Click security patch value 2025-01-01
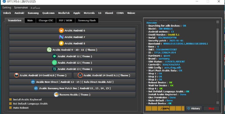Screen dimensions: 225x114 coord(176,41)
